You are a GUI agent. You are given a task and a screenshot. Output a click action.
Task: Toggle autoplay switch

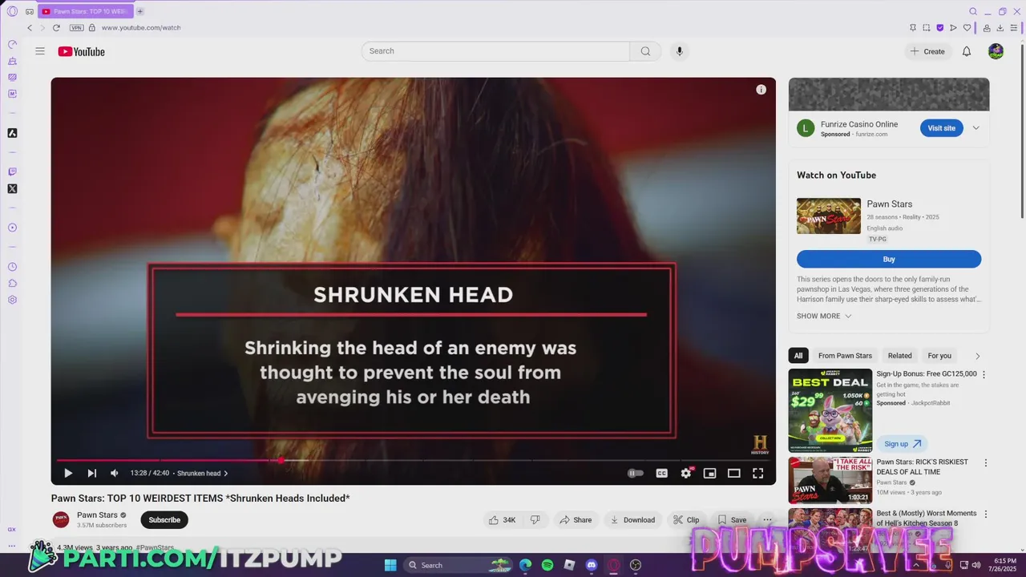635,473
